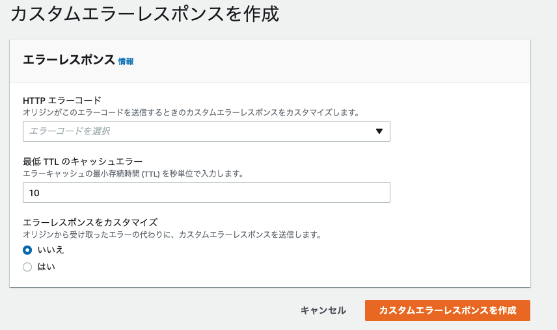
Task: Click the いいえ option label text
Action: click(x=51, y=250)
